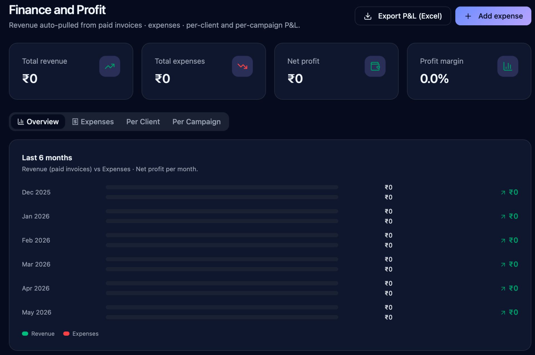Switch to the Per Client tab
Screen dimensions: 535x355
pos(143,122)
